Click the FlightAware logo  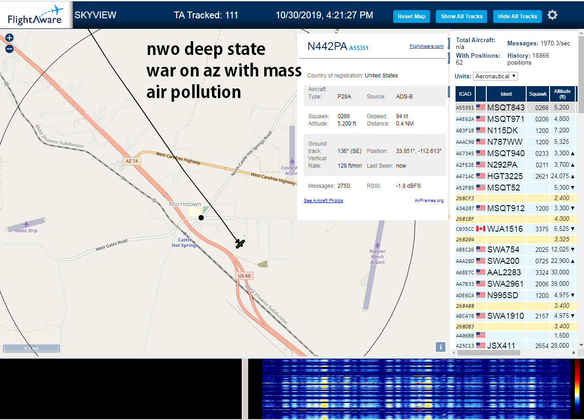[36, 15]
